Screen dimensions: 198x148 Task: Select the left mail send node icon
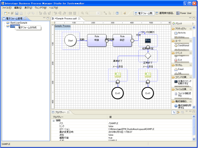[118, 75]
